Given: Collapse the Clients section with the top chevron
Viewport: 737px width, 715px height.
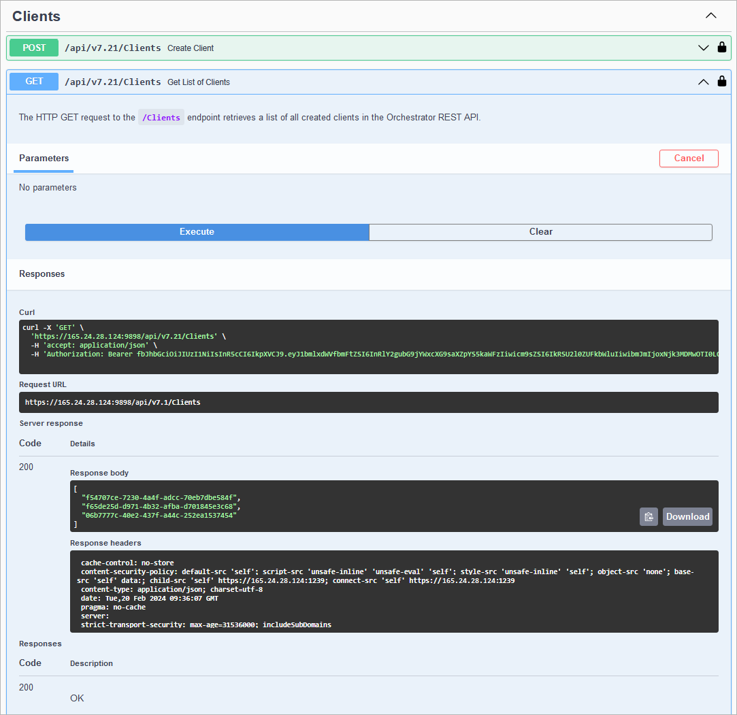Looking at the screenshot, I should point(711,16).
